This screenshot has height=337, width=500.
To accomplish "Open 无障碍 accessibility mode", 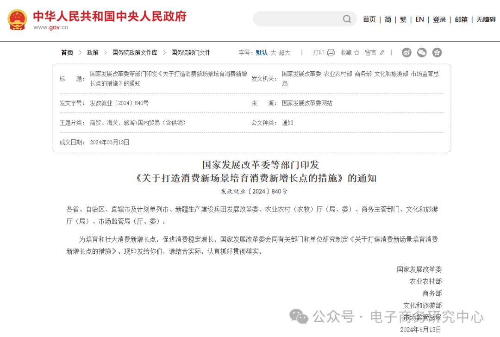I will pyautogui.click(x=484, y=19).
